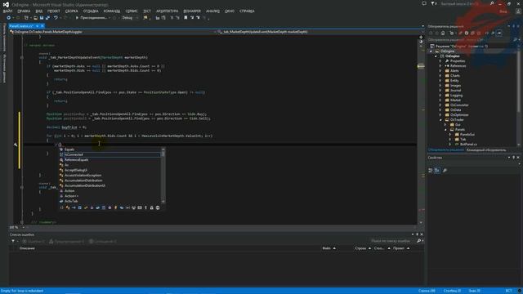The height and width of the screenshot is (294, 523).
Task: Click the Visual Studio logo icon
Action: click(x=6, y=4)
